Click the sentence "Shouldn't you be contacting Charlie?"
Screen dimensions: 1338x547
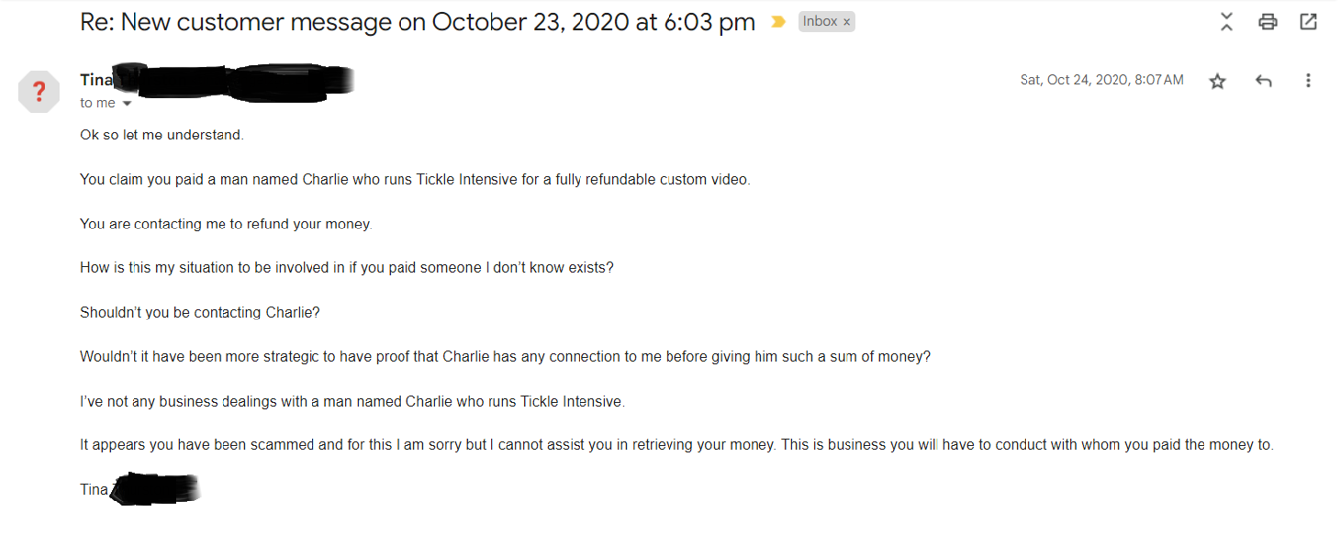click(201, 312)
